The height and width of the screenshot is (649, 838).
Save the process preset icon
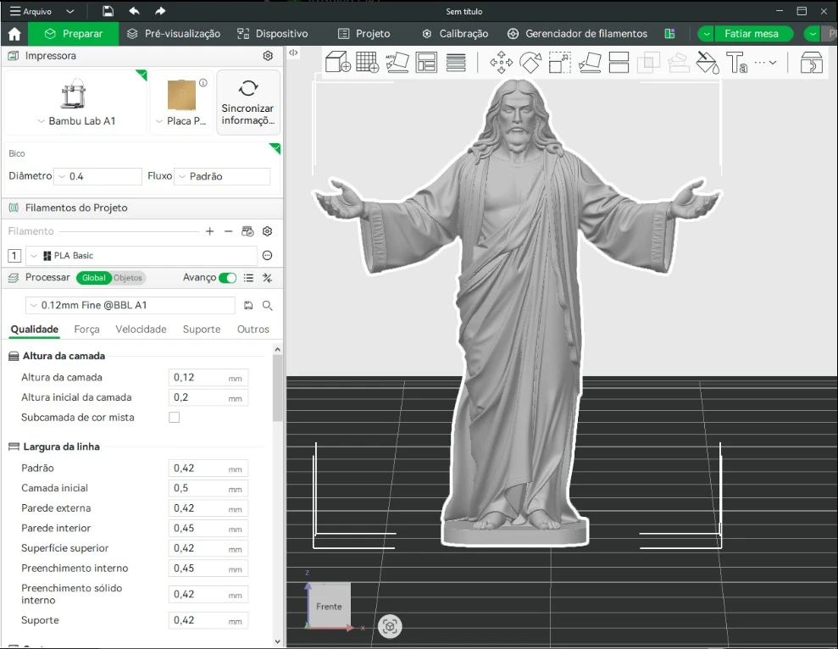[248, 305]
